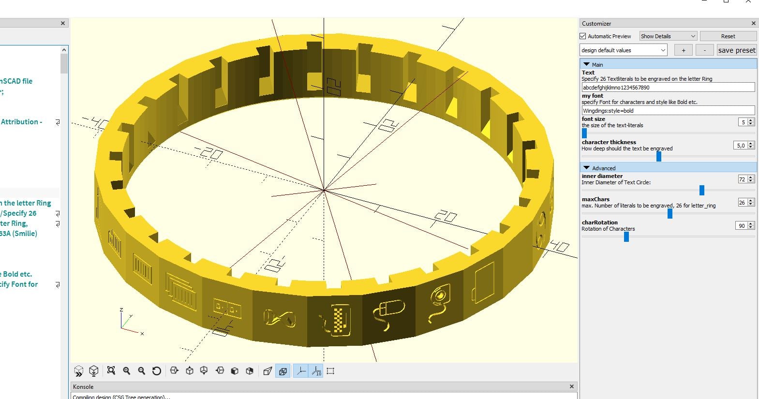Screen dimensions: 759x399
Task: Toggle the Show Scale Markers icon
Action: (x=316, y=371)
